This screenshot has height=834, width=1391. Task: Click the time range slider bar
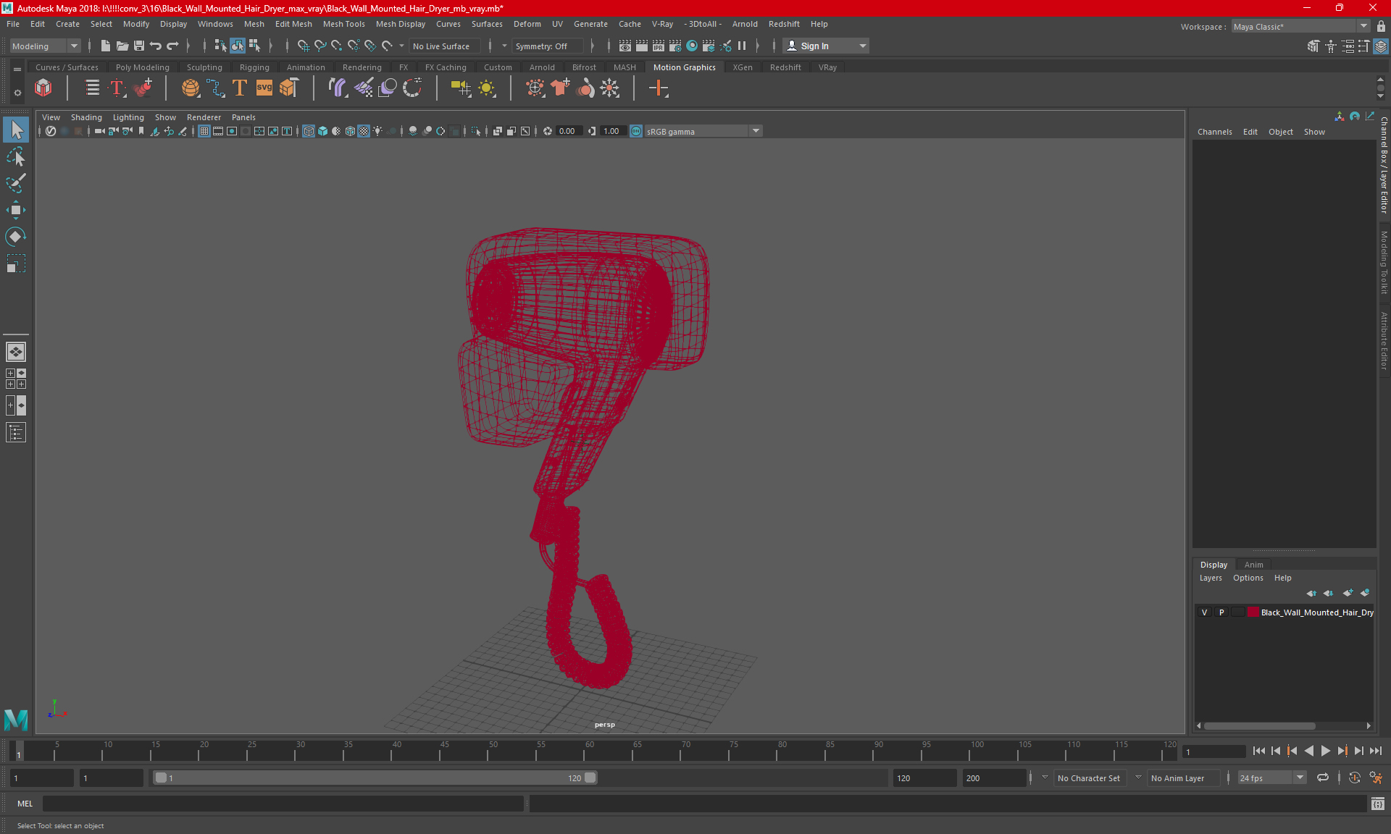click(375, 778)
